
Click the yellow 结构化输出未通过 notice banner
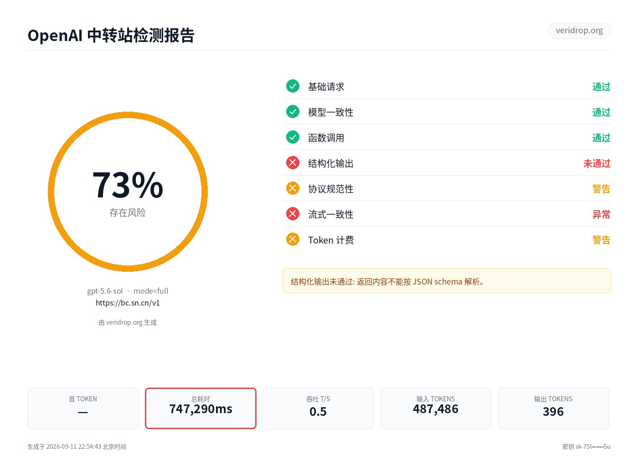point(447,281)
